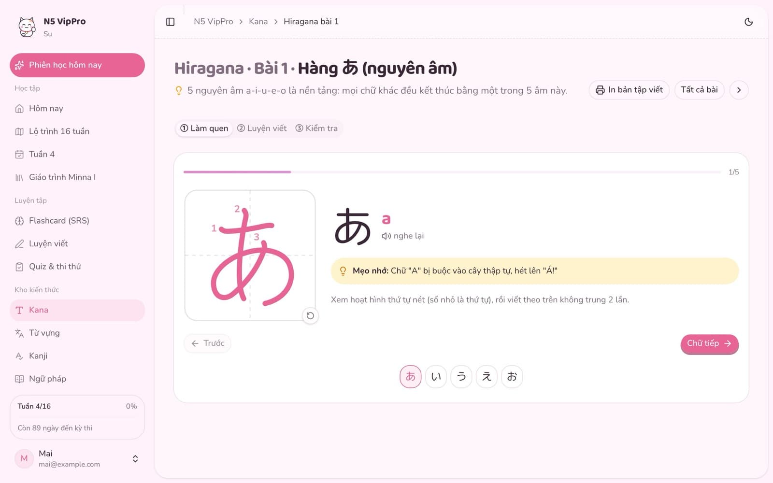Open Kanji in the sidebar

pyautogui.click(x=77, y=356)
